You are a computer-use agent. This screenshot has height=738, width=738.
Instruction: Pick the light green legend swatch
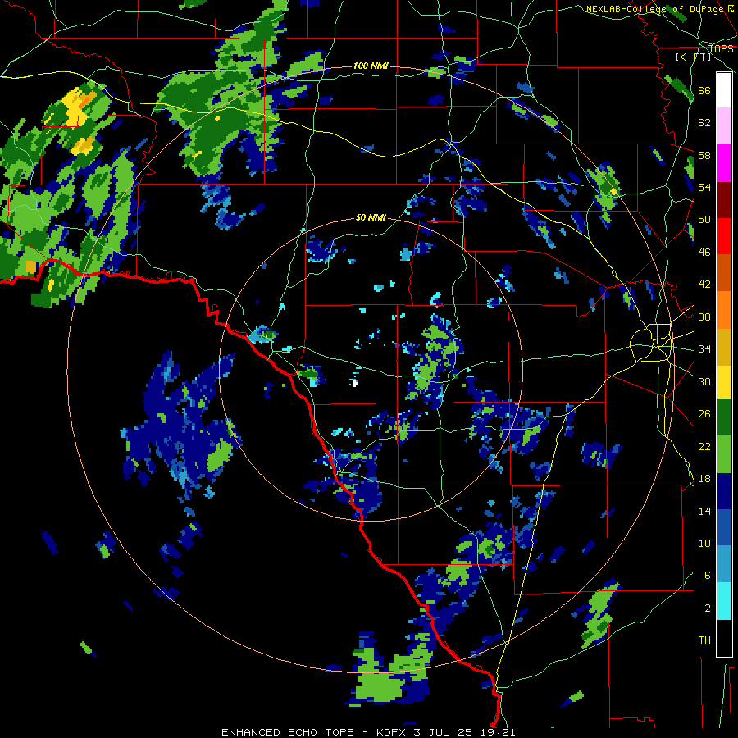tap(724, 454)
